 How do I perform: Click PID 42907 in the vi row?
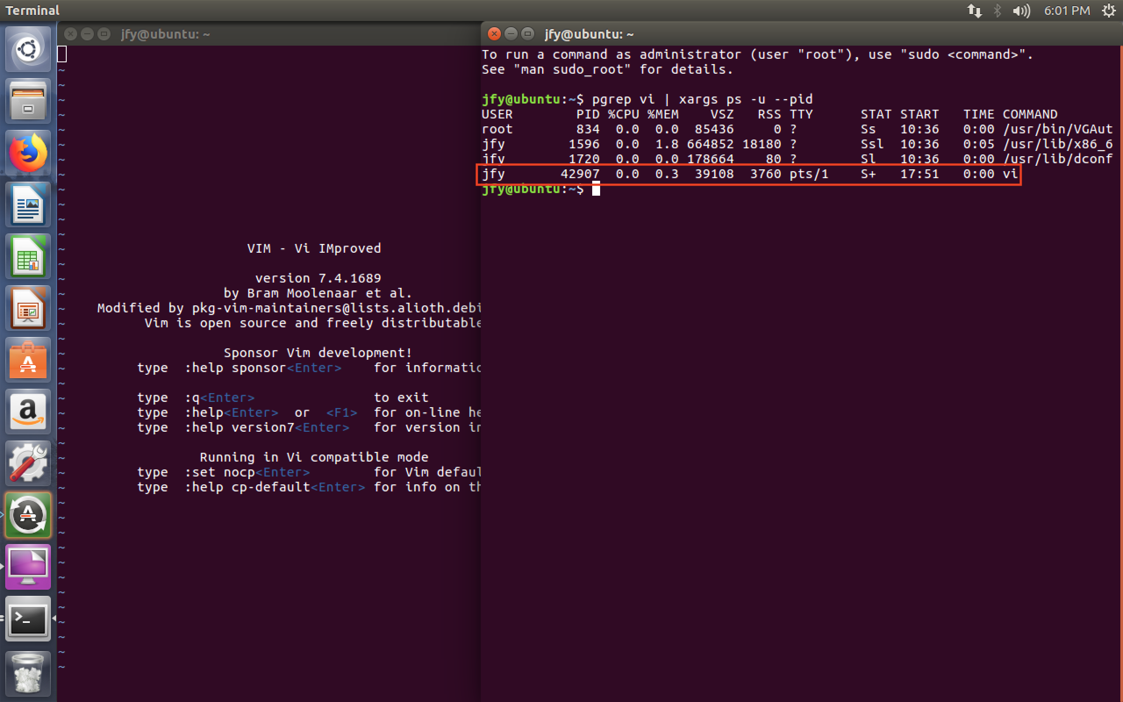point(580,174)
